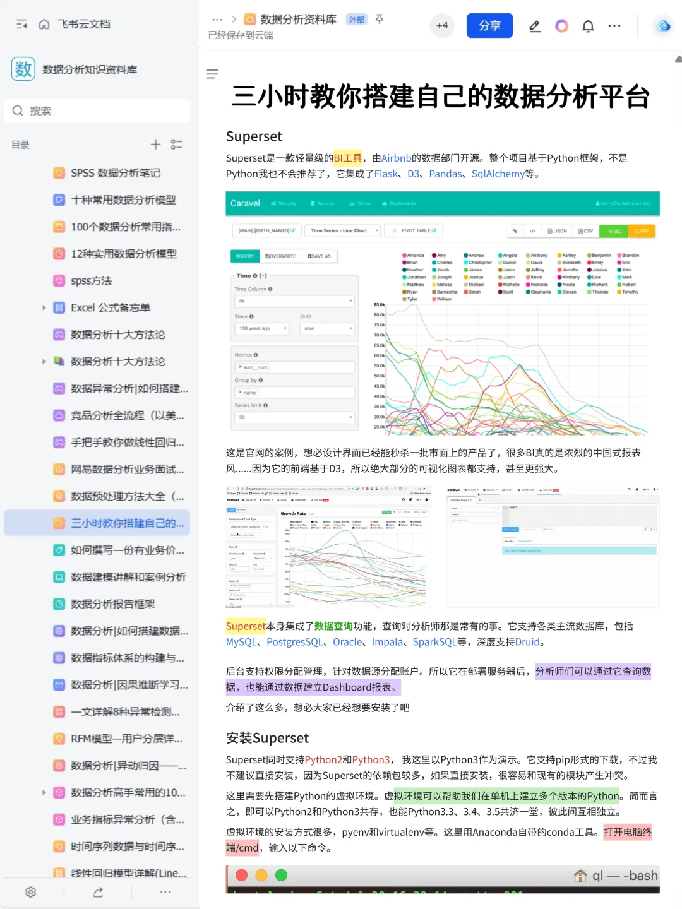
Task: Open the Caravel line chart screenshot
Action: [443, 313]
